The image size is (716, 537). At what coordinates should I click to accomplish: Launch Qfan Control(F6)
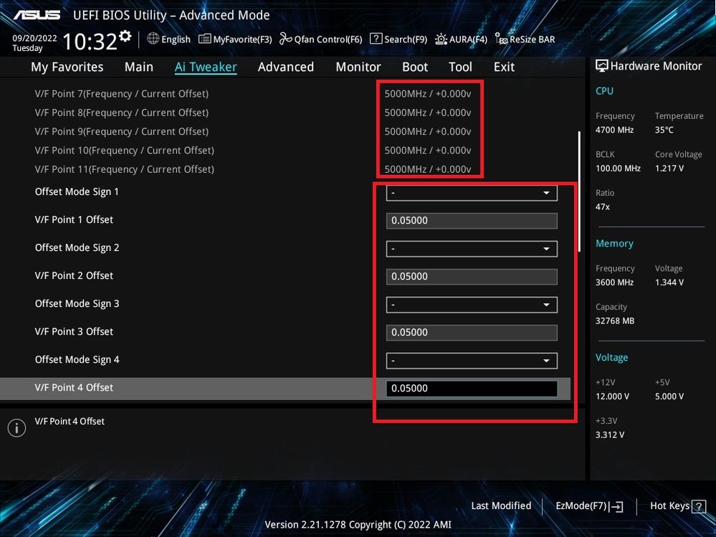pyautogui.click(x=320, y=39)
